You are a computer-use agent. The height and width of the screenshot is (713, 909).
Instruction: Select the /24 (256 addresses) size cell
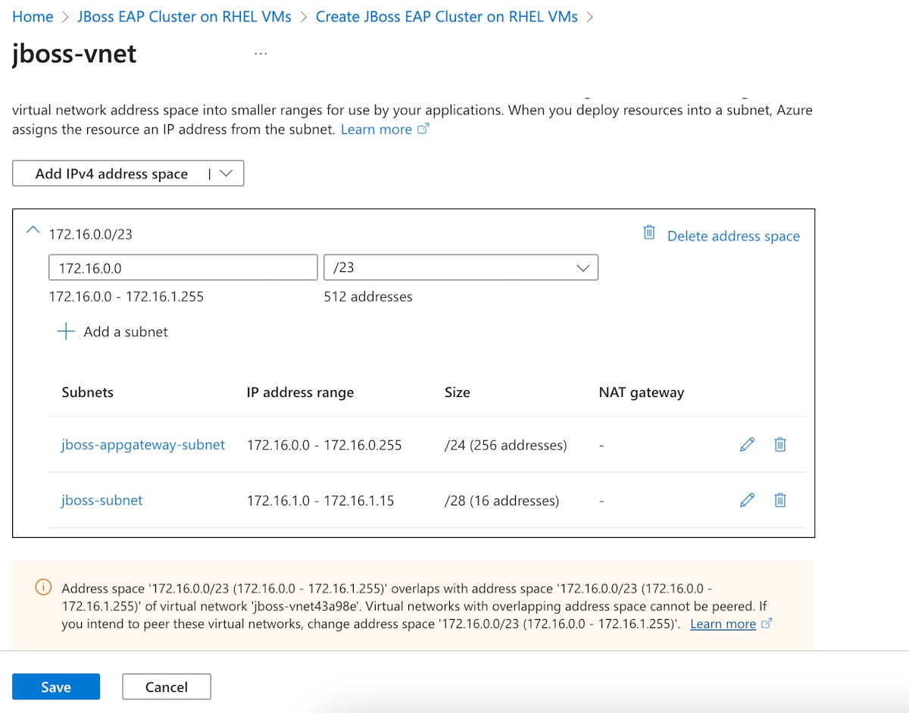pos(505,445)
